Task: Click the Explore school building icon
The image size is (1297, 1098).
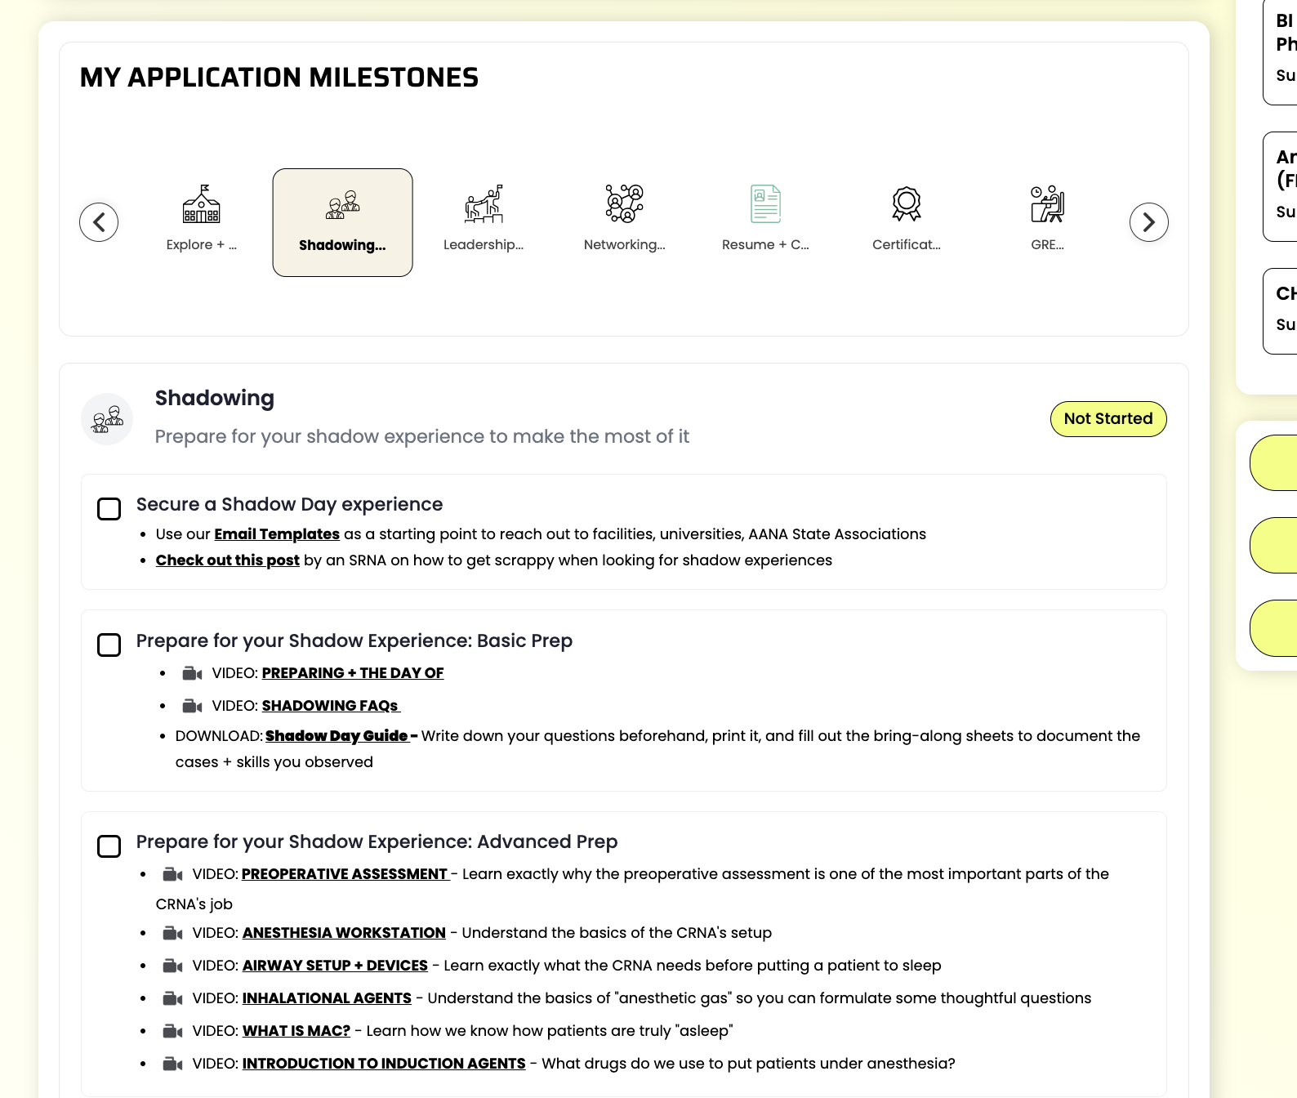Action: (x=201, y=204)
